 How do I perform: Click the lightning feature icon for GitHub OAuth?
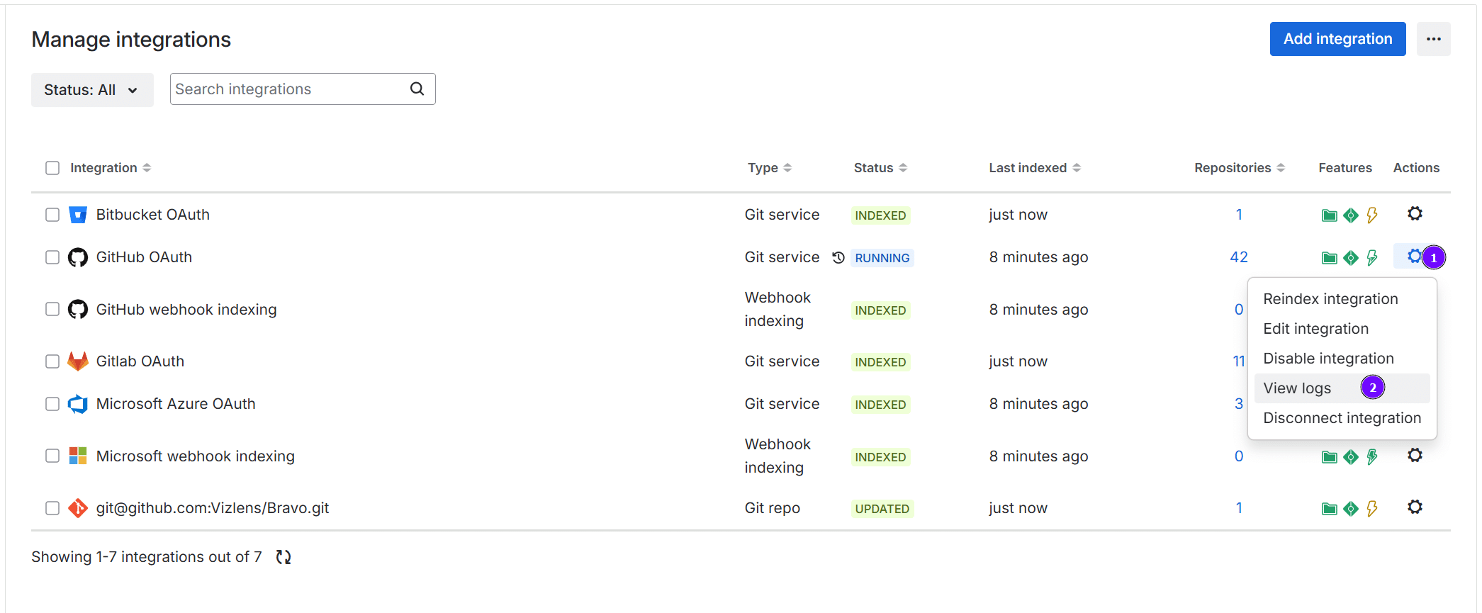click(1372, 258)
